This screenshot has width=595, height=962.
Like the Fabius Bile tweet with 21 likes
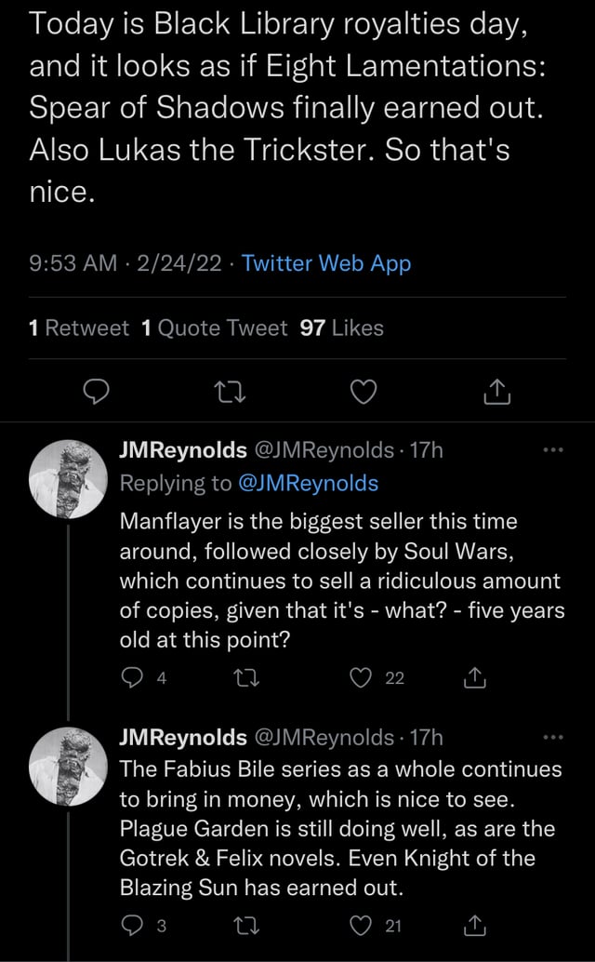pyautogui.click(x=361, y=925)
